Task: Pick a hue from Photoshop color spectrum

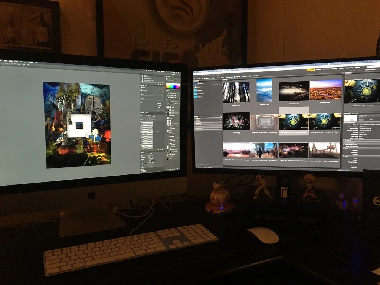Action: tap(173, 86)
